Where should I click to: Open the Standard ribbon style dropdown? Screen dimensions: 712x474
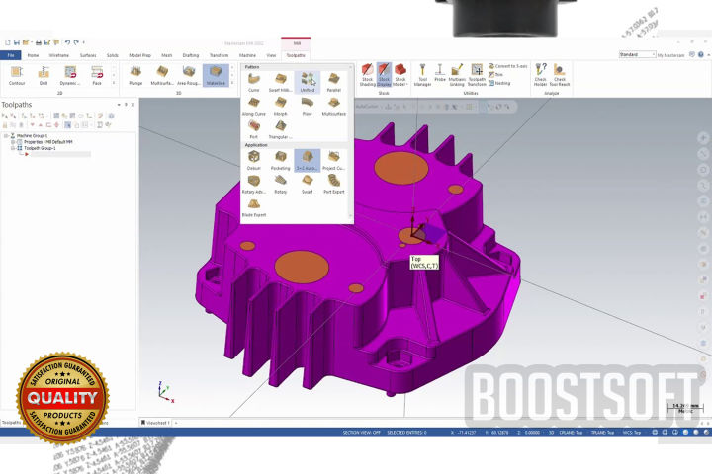(638, 54)
